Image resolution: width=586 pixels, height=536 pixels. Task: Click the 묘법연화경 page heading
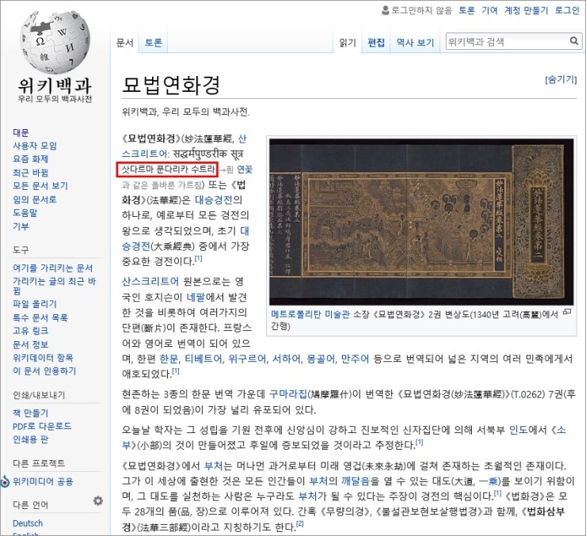click(x=171, y=86)
